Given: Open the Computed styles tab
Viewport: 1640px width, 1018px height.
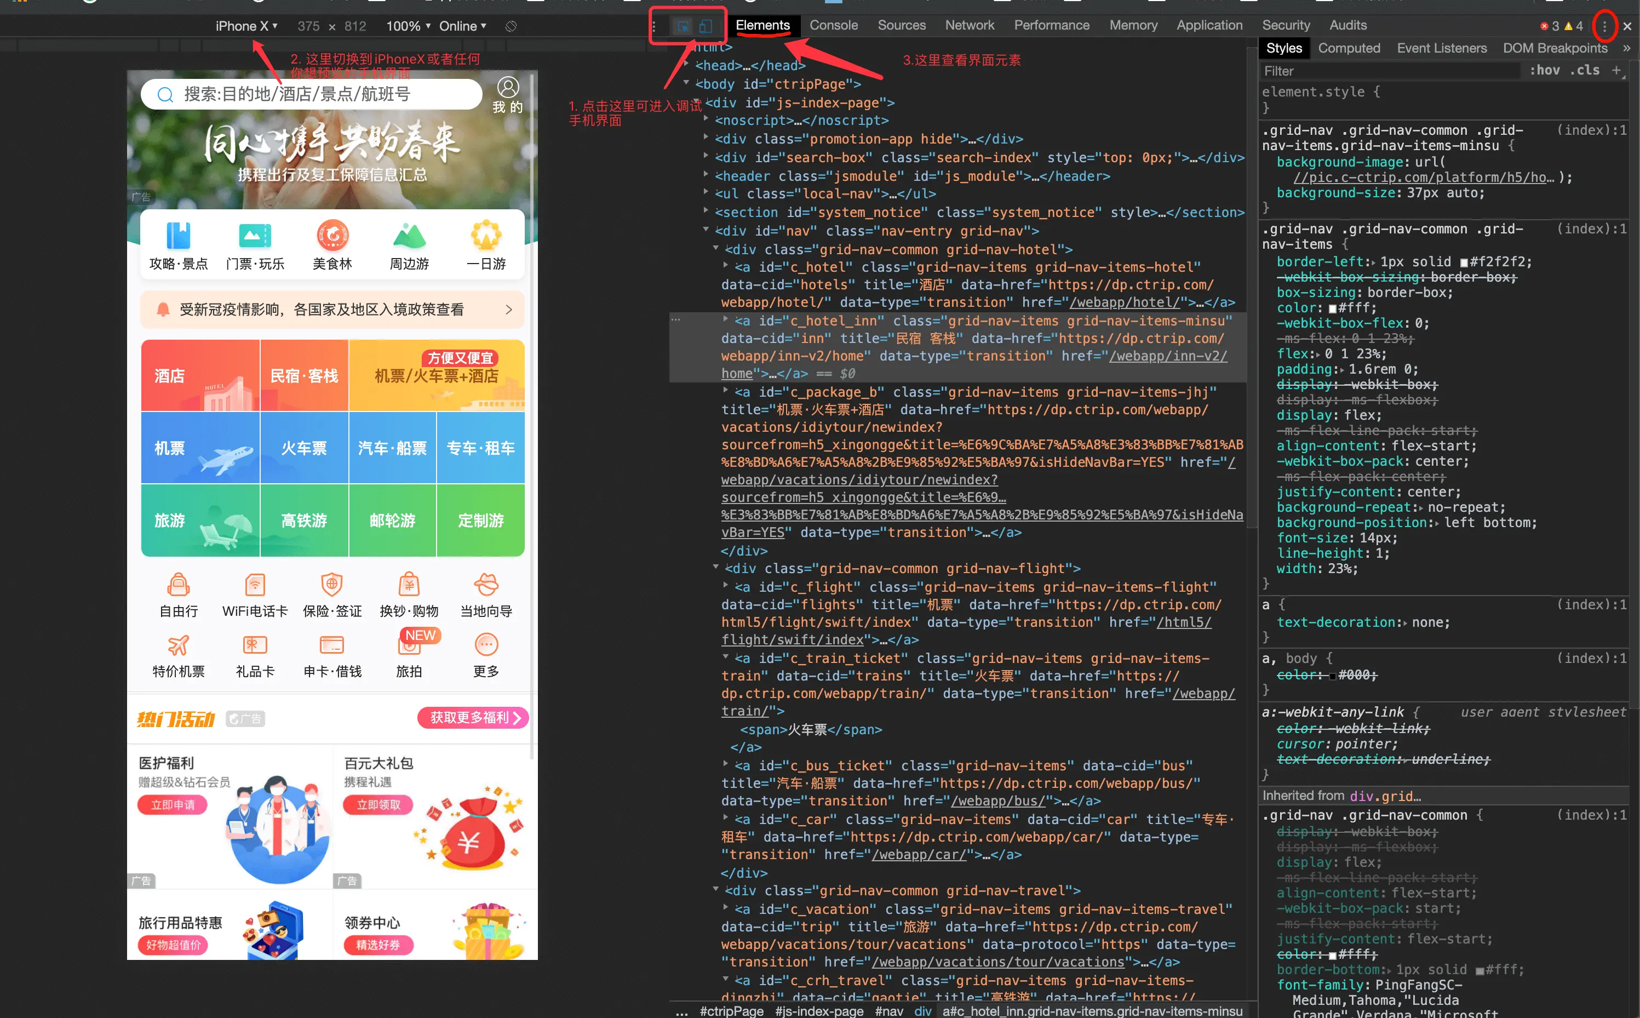Looking at the screenshot, I should pos(1349,48).
